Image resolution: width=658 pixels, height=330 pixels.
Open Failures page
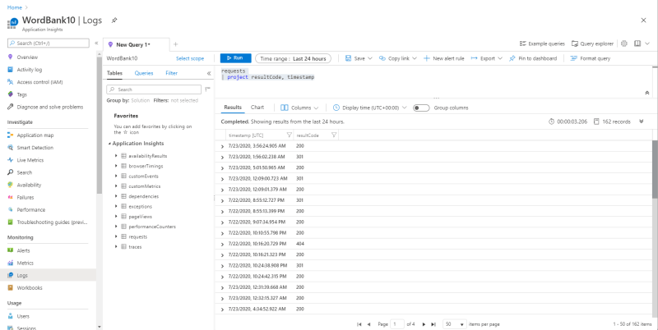click(25, 197)
